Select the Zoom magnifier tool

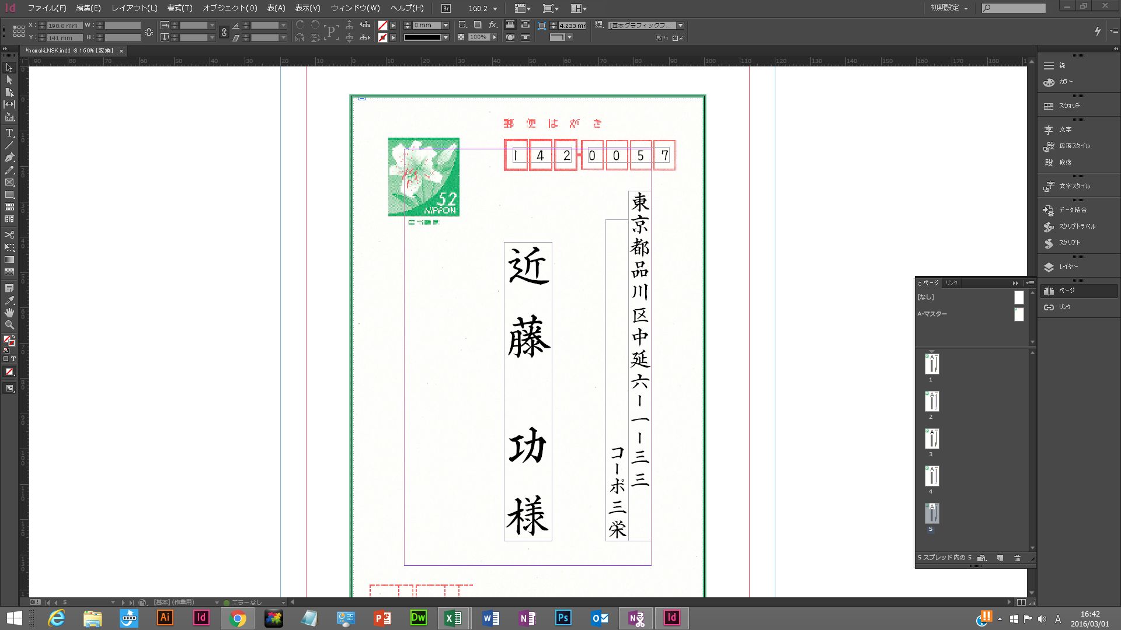point(9,325)
